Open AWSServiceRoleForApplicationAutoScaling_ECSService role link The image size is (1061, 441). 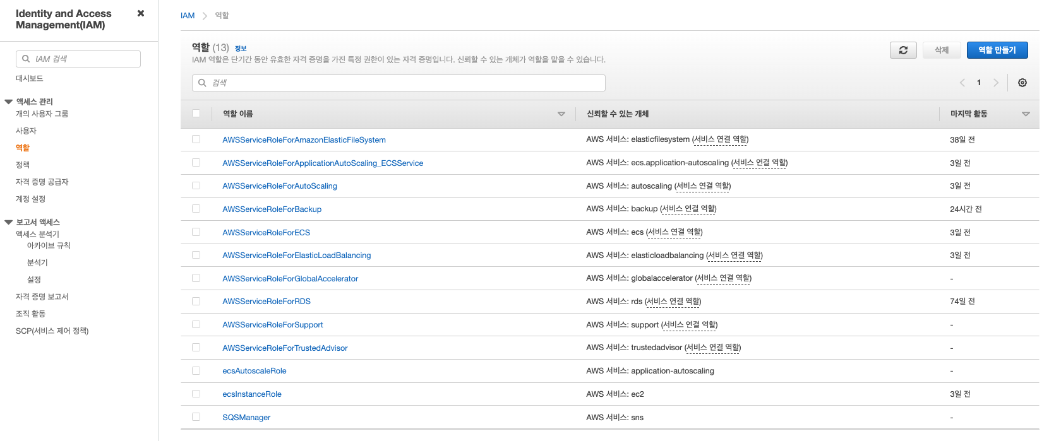pos(323,163)
